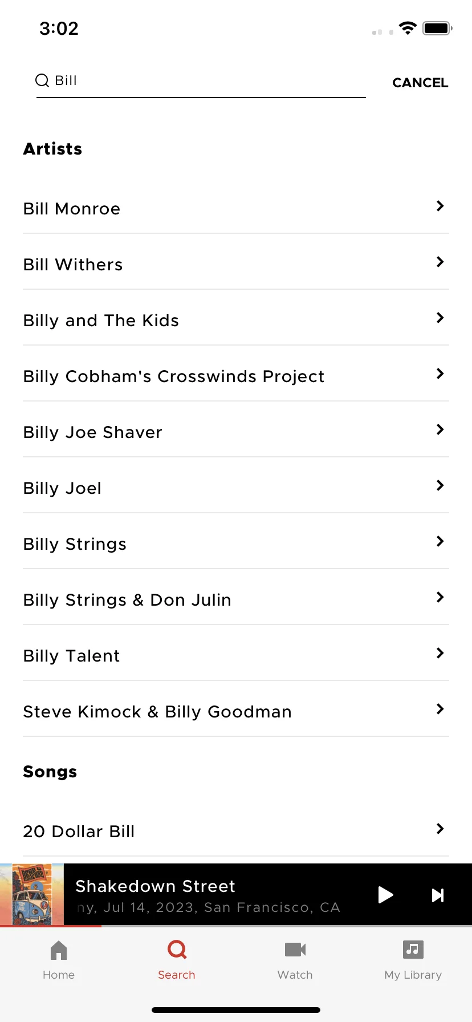
Task: Open the My Library music tab
Action: [x=413, y=950]
